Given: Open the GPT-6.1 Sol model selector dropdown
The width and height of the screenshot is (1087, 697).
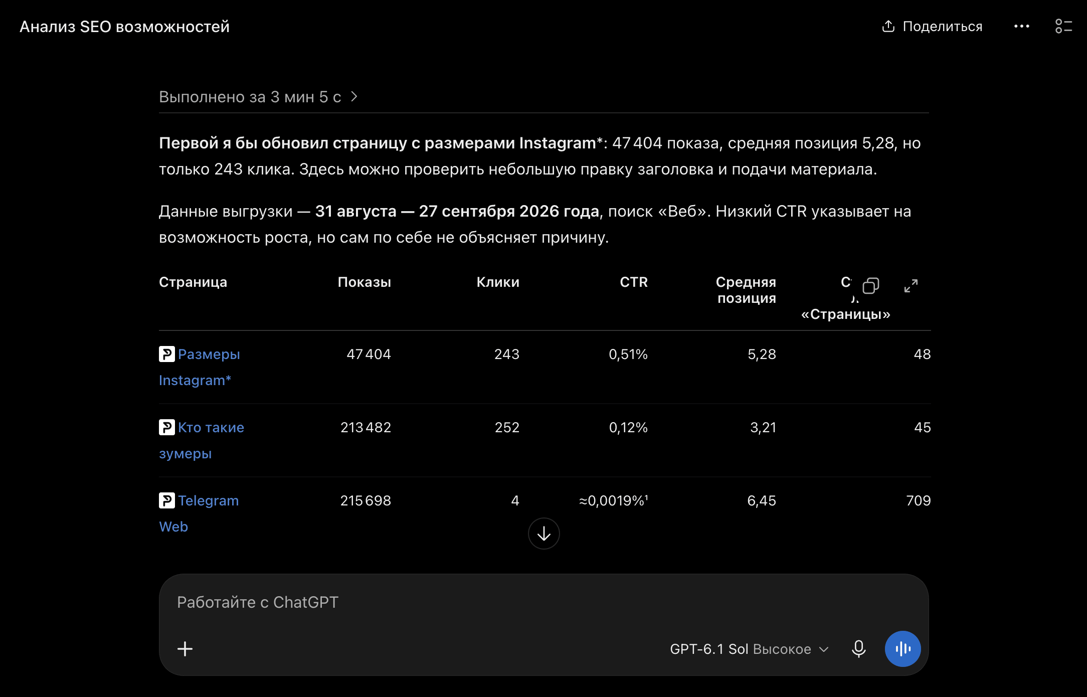Looking at the screenshot, I should [x=749, y=649].
